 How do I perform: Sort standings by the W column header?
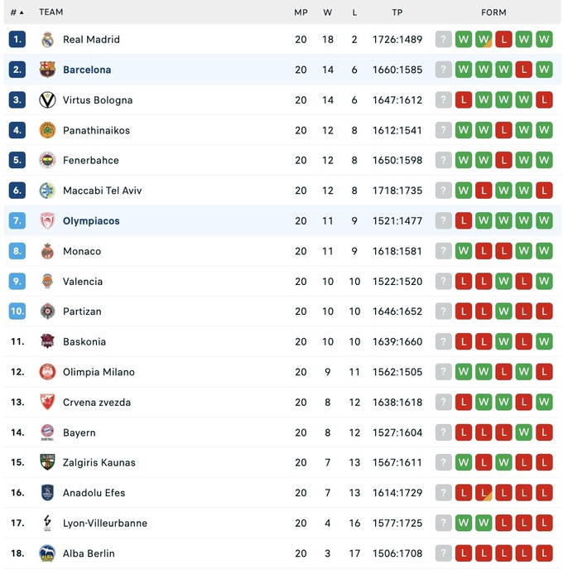(x=327, y=12)
